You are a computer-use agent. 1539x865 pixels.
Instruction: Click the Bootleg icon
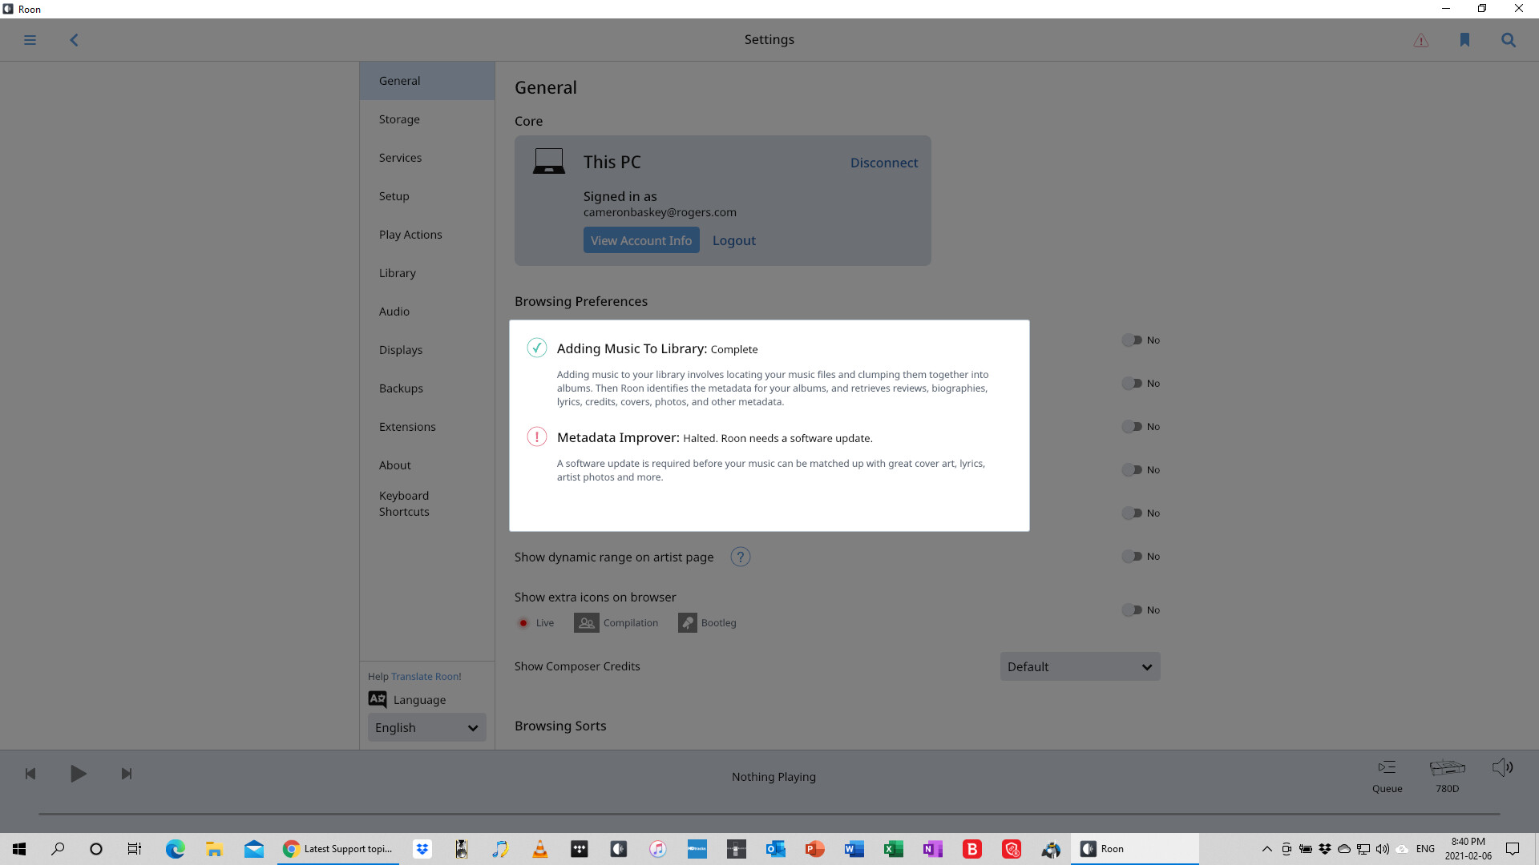688,623
